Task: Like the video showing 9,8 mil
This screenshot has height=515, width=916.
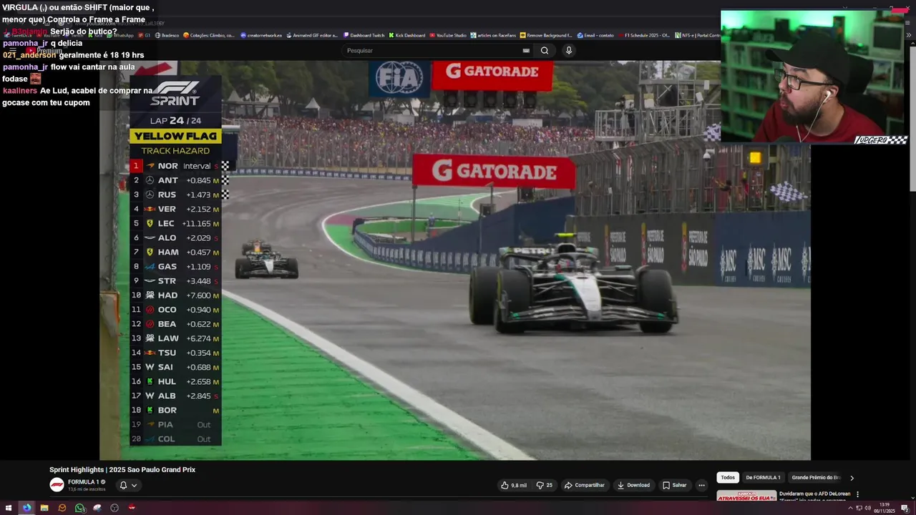Action: pyautogui.click(x=514, y=485)
